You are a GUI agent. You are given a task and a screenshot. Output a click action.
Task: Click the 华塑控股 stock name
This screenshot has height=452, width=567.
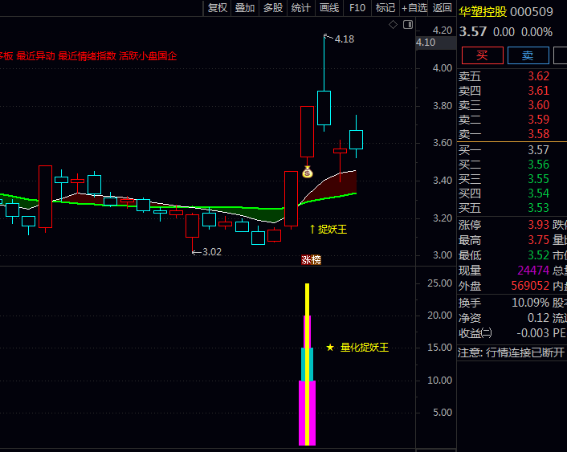(x=483, y=12)
